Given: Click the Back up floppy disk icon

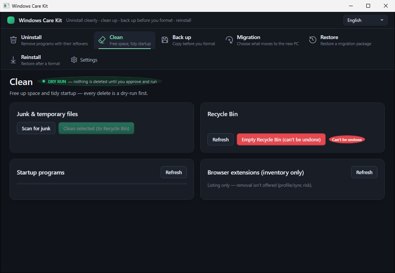Looking at the screenshot, I should [165, 40].
